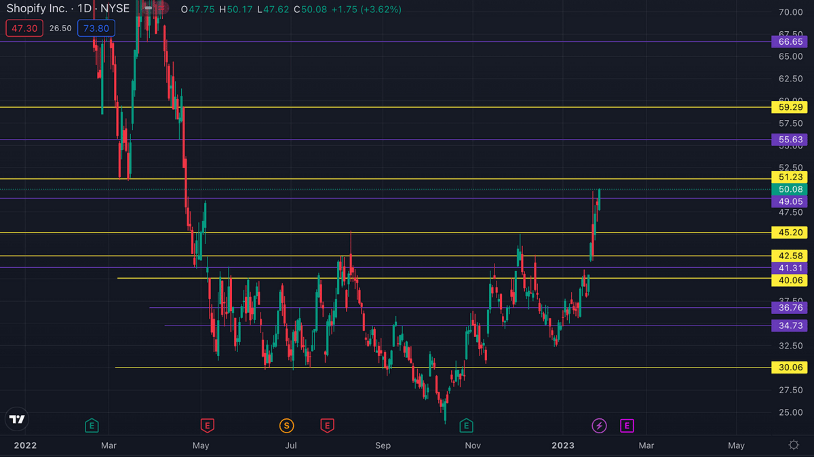Open chart settings gear icon
The image size is (814, 457).
tap(793, 445)
